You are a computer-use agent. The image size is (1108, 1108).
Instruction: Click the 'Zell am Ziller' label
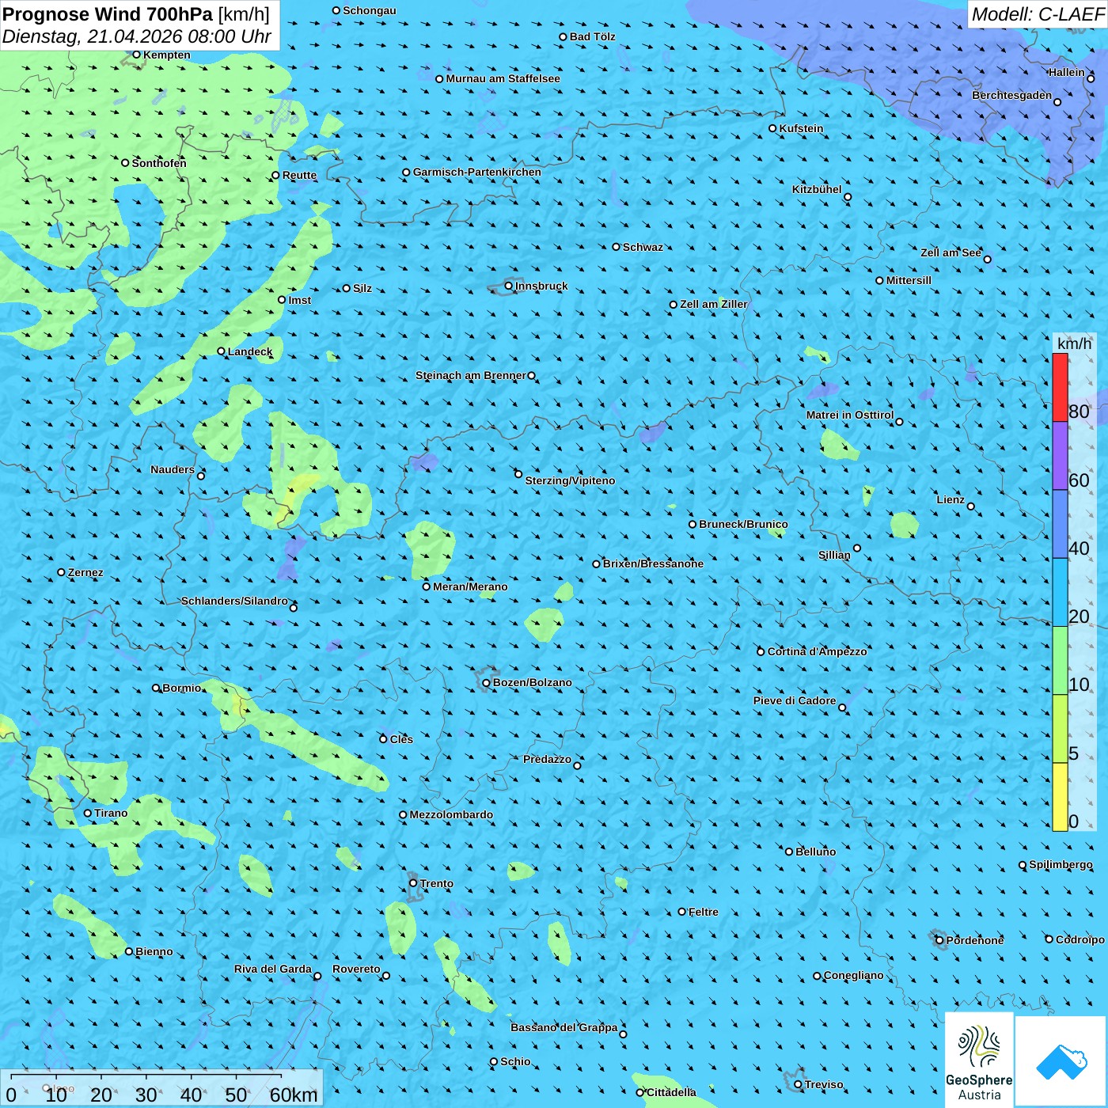713,304
